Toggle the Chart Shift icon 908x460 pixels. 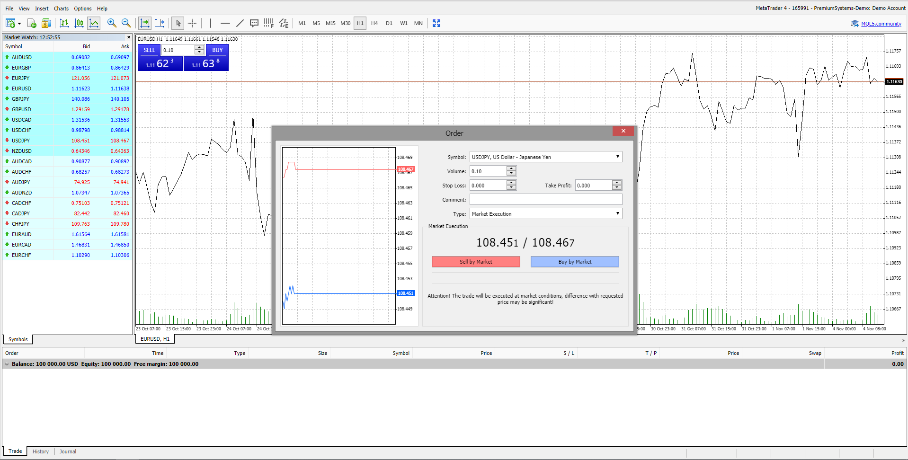160,23
